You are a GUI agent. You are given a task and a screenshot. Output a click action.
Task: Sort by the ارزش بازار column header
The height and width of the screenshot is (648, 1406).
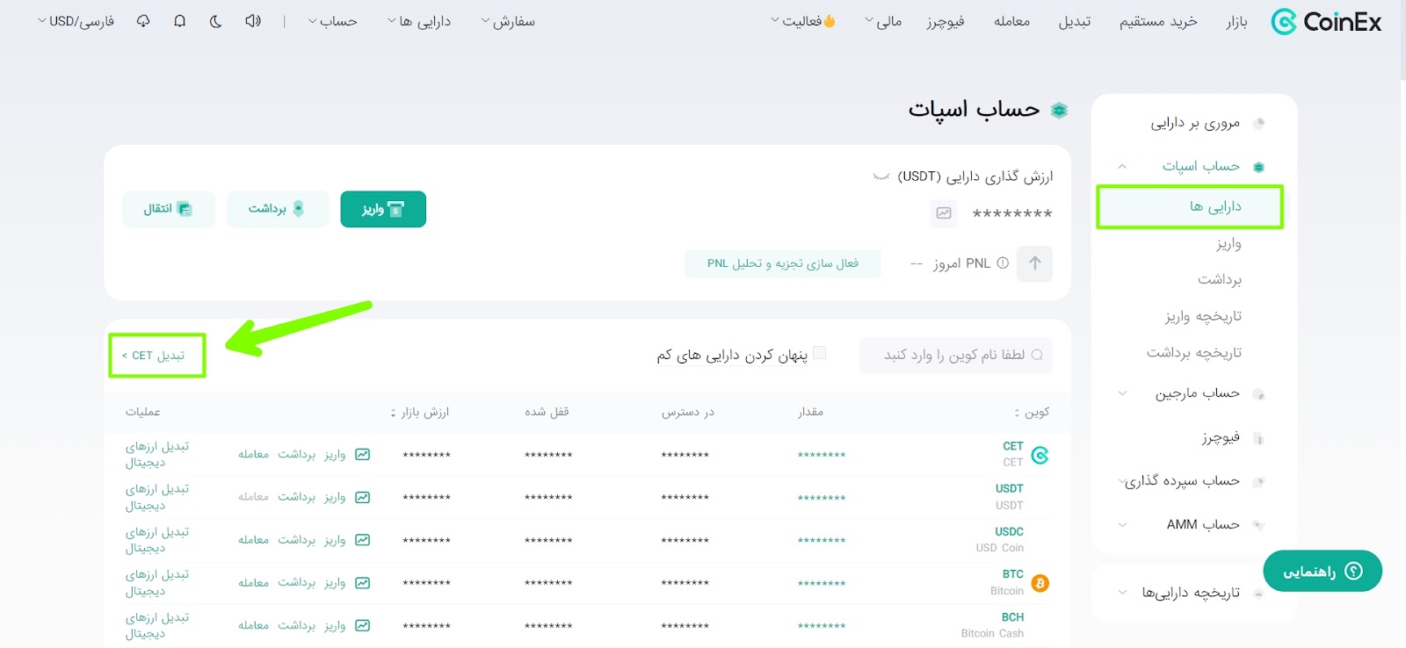[x=419, y=412]
